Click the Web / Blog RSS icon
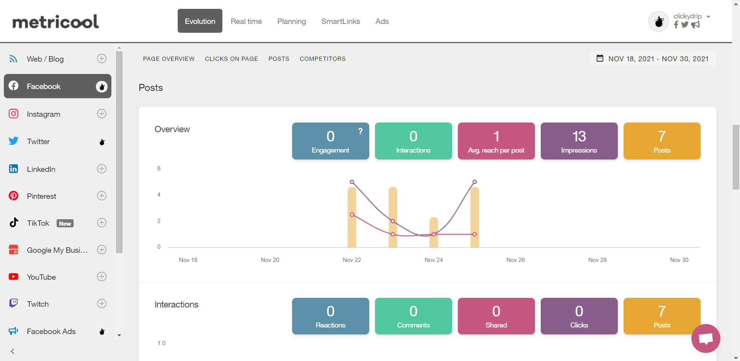 (x=13, y=59)
